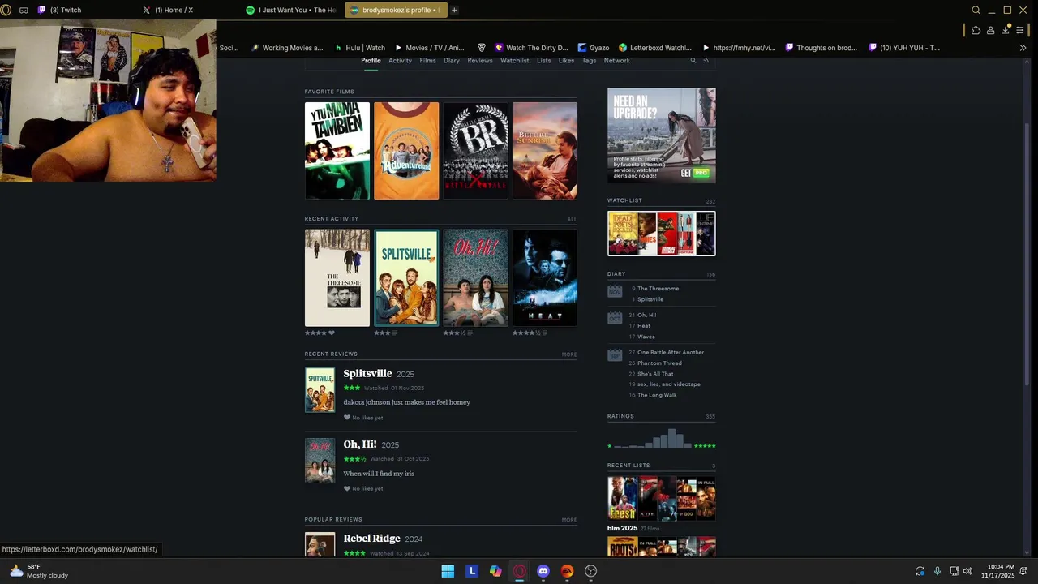Open the browser account profile icon
This screenshot has height=584, width=1038.
pyautogui.click(x=990, y=30)
